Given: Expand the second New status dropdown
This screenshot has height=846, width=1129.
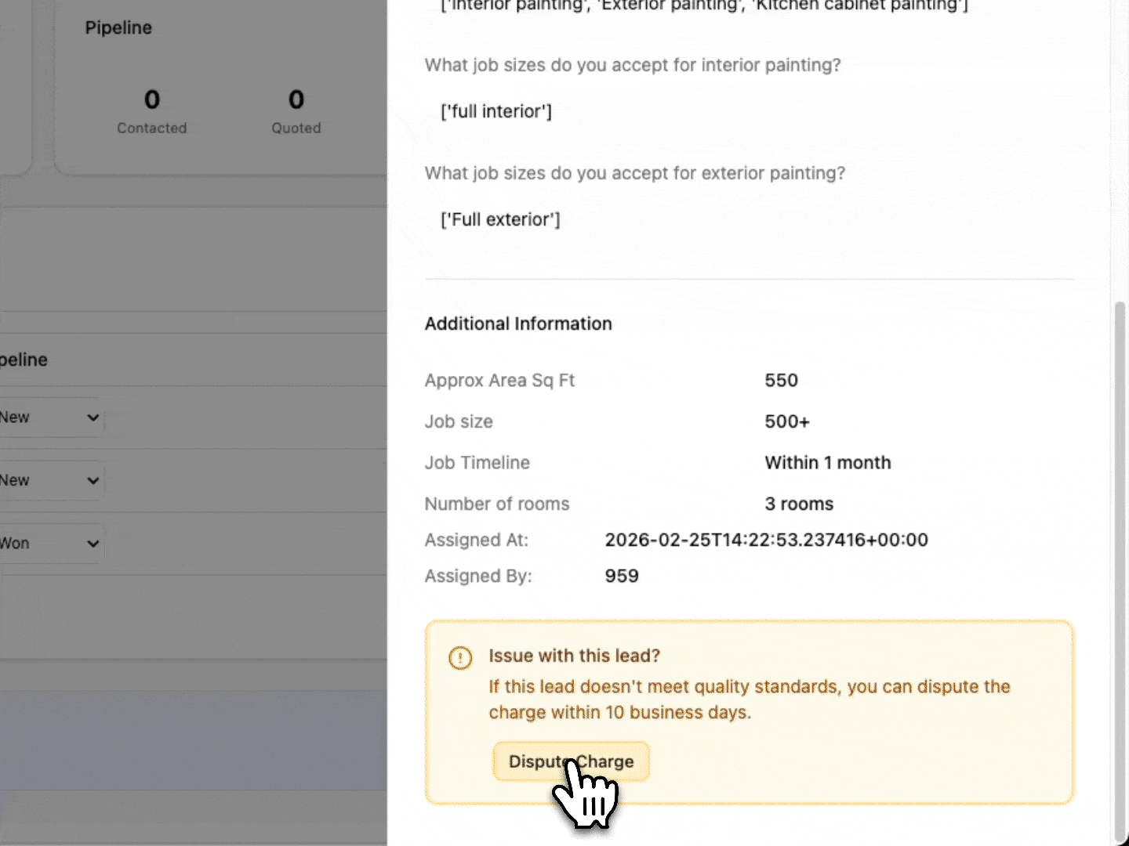Looking at the screenshot, I should click(x=51, y=480).
